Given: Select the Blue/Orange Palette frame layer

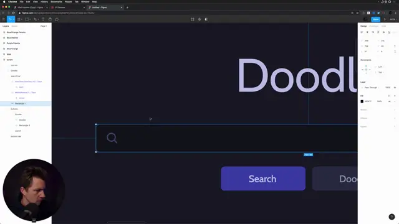Looking at the screenshot, I should click(x=16, y=32).
